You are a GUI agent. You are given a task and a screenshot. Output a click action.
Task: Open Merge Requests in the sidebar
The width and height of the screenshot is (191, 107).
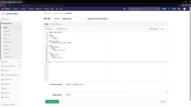tap(9, 66)
